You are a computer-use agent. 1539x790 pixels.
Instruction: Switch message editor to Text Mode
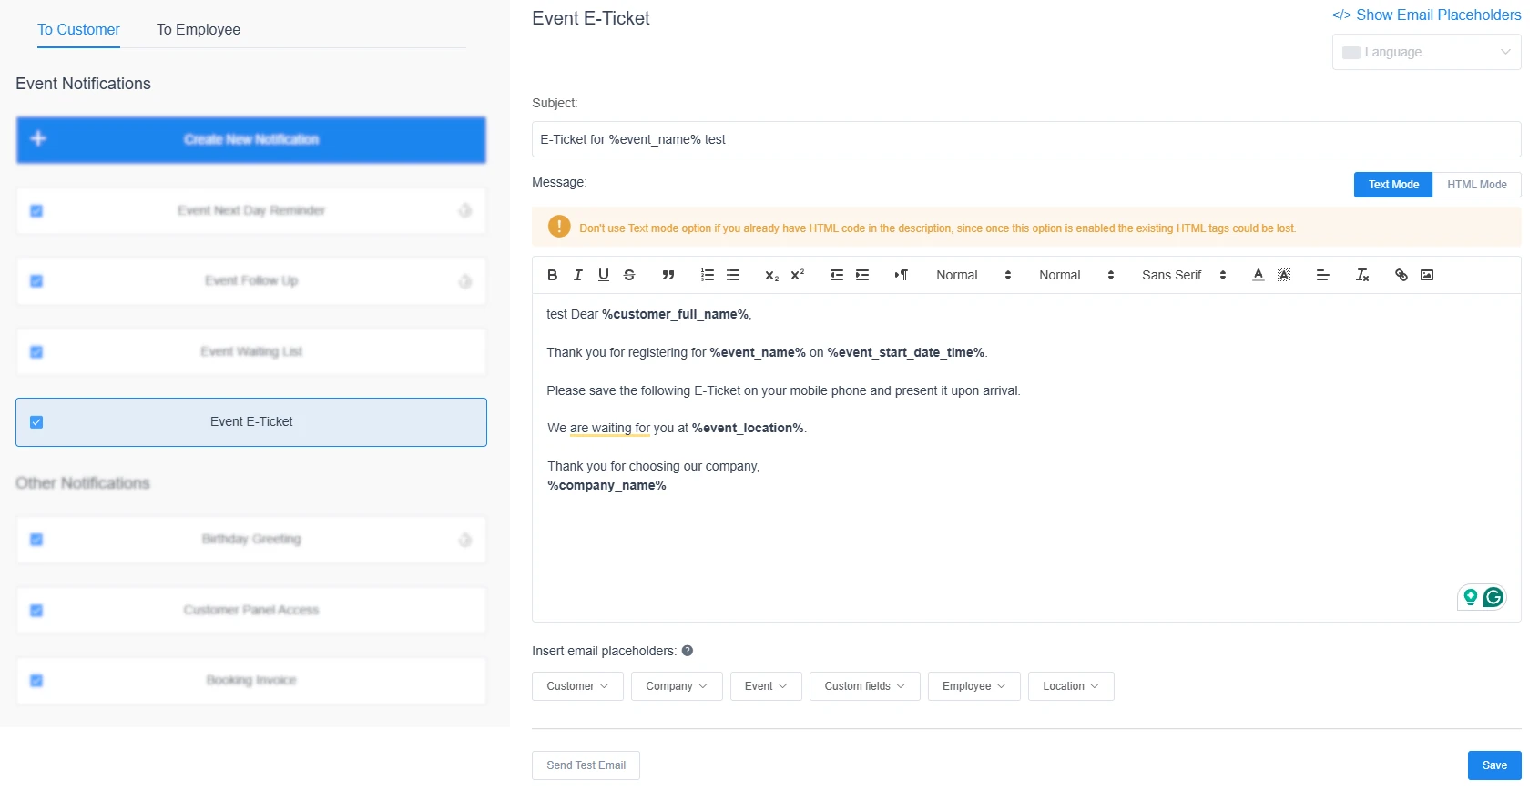(1393, 185)
